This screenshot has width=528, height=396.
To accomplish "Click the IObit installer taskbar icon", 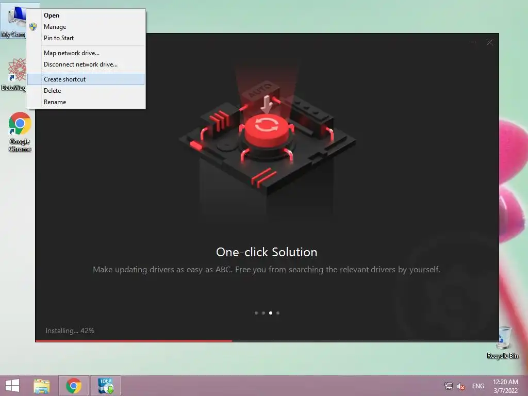I will pos(106,386).
